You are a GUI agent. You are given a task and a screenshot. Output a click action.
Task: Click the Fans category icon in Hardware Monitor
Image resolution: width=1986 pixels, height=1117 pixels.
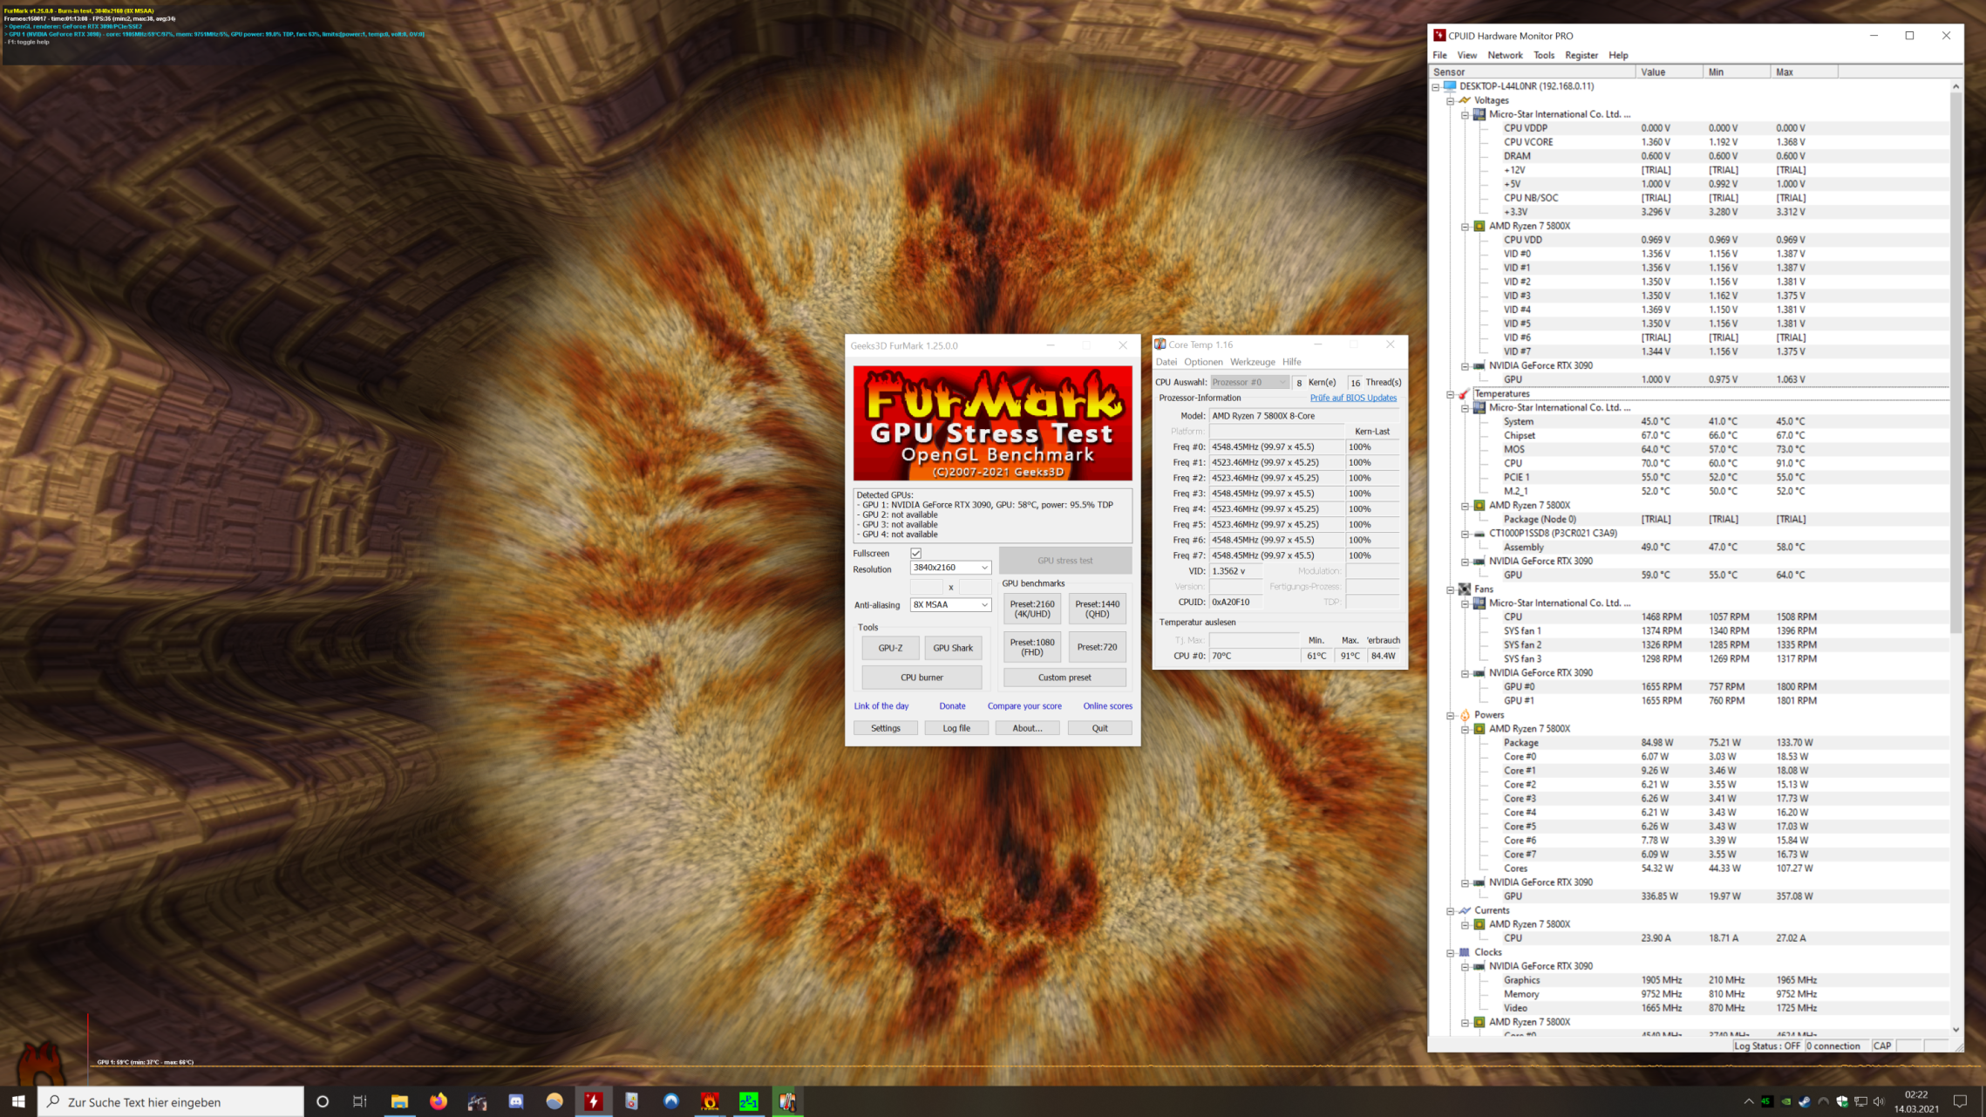(x=1465, y=589)
